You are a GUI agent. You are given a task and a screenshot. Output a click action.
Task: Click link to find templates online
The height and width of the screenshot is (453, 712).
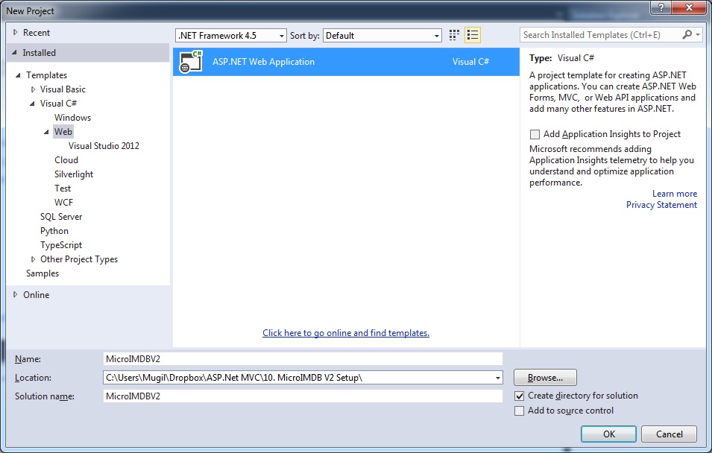[346, 333]
